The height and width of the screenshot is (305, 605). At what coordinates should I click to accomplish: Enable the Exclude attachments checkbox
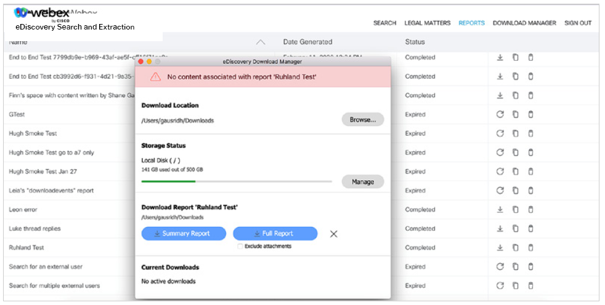coord(240,247)
